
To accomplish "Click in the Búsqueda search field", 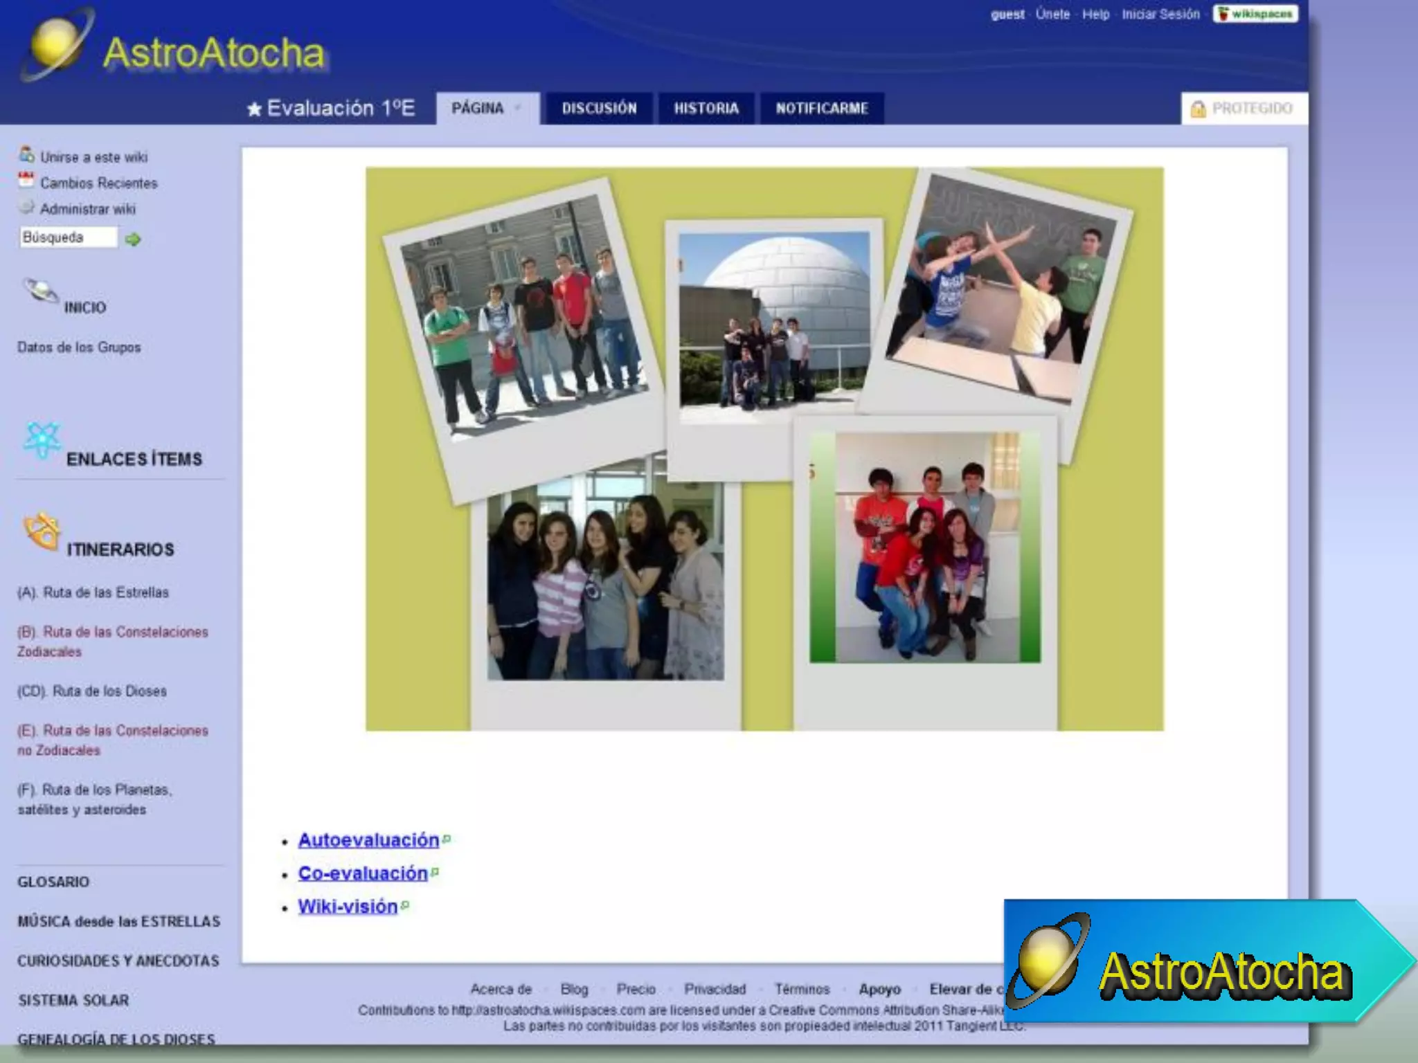I will pos(67,237).
